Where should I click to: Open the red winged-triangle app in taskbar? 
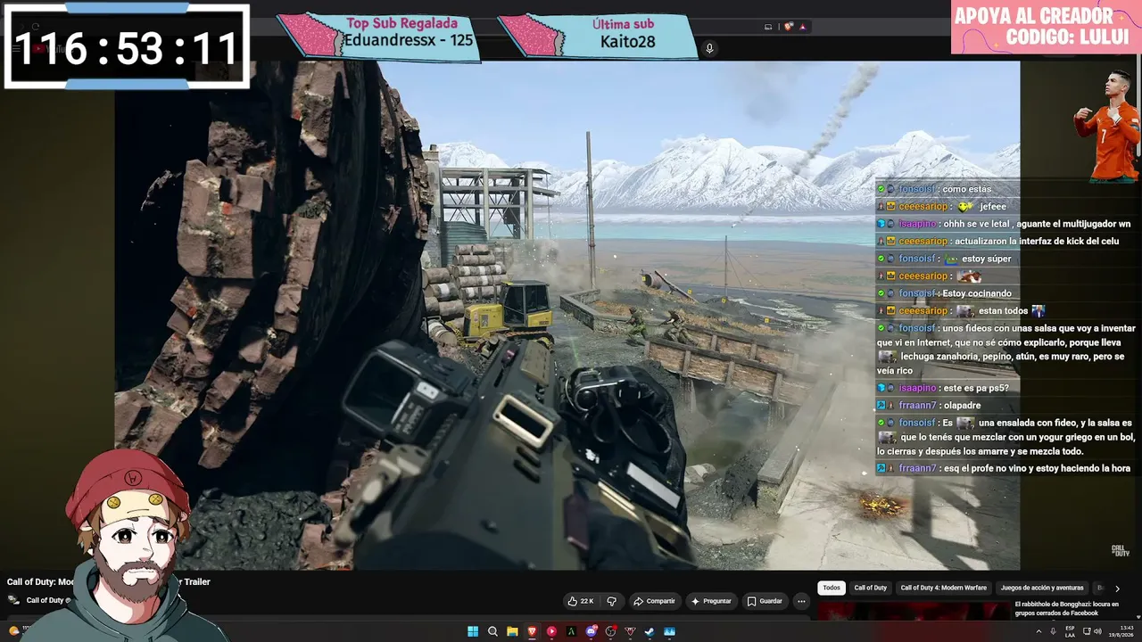pos(630,631)
